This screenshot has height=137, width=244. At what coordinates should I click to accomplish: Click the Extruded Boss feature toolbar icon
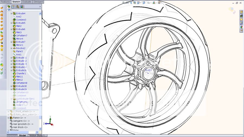pos(2,8)
